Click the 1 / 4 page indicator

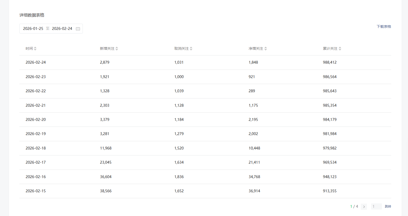click(x=354, y=206)
